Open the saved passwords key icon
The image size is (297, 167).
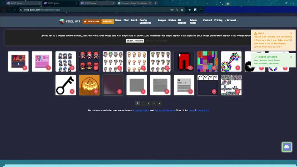coord(172,10)
